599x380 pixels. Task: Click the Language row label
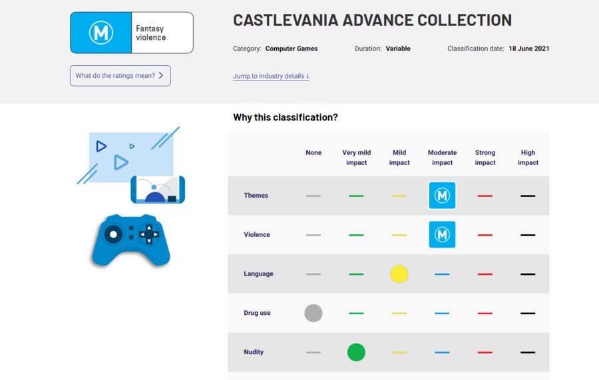259,274
